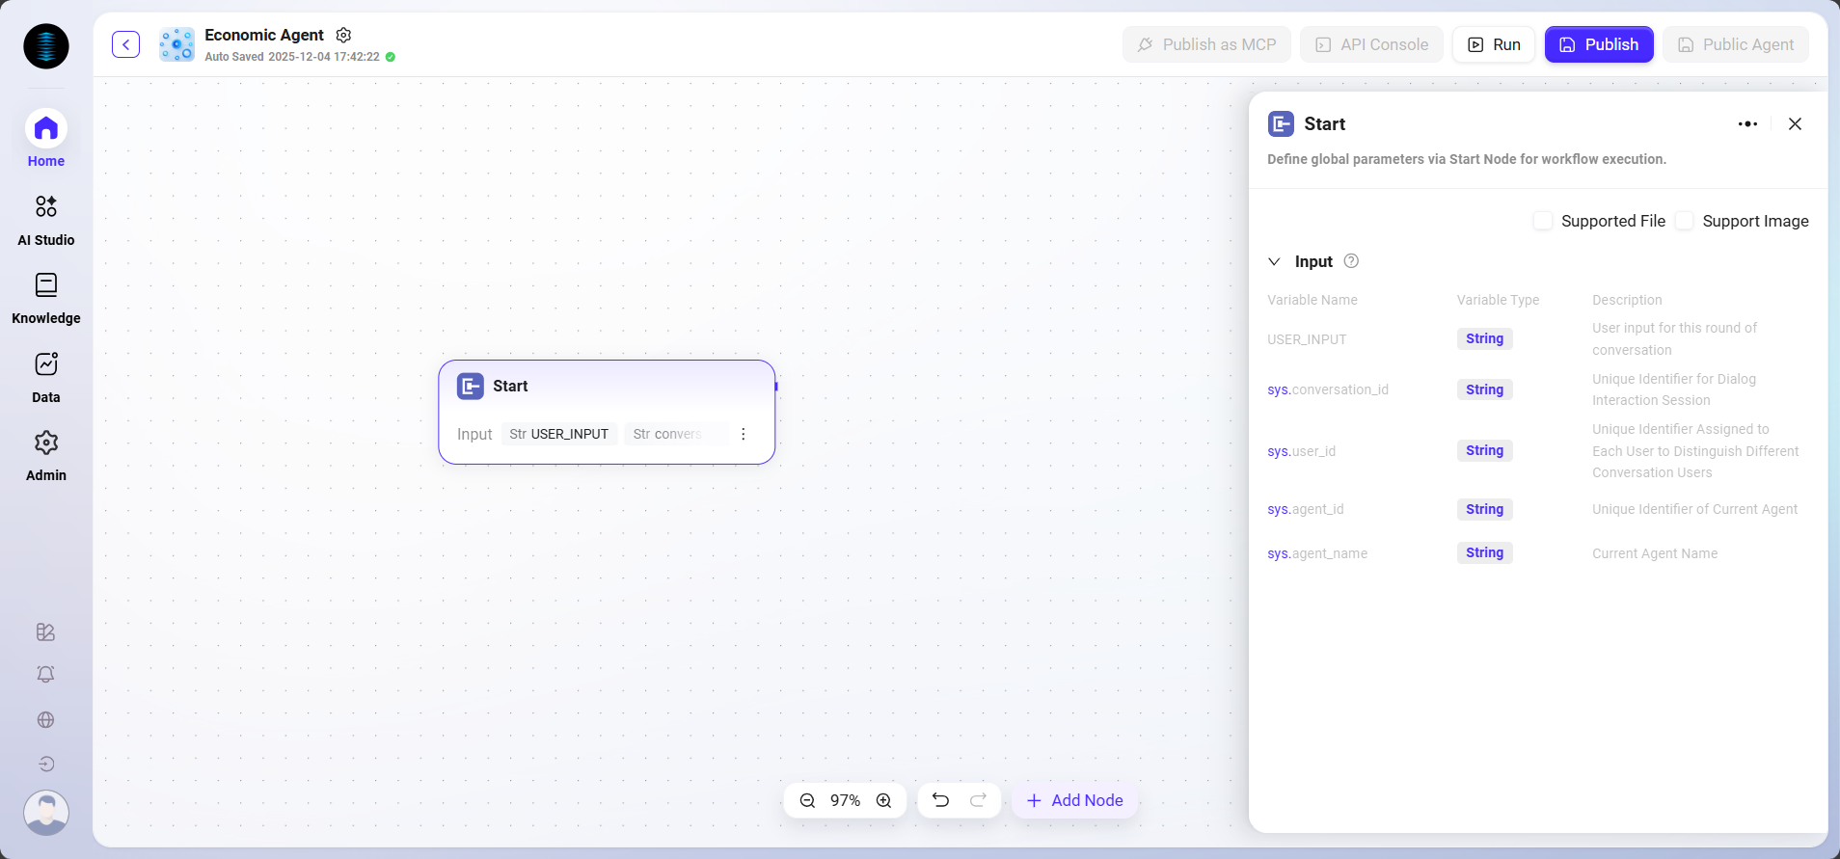This screenshot has height=859, width=1840.
Task: Run the workflow
Action: click(x=1493, y=44)
